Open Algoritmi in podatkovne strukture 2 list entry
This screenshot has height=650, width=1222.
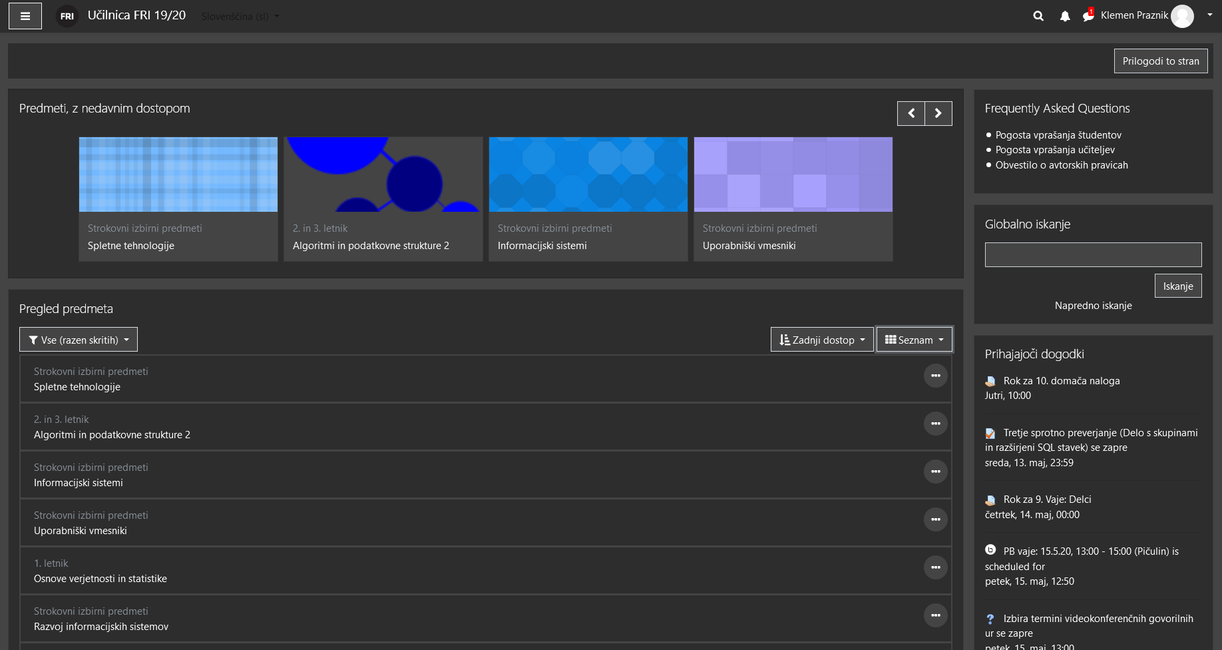tap(112, 435)
